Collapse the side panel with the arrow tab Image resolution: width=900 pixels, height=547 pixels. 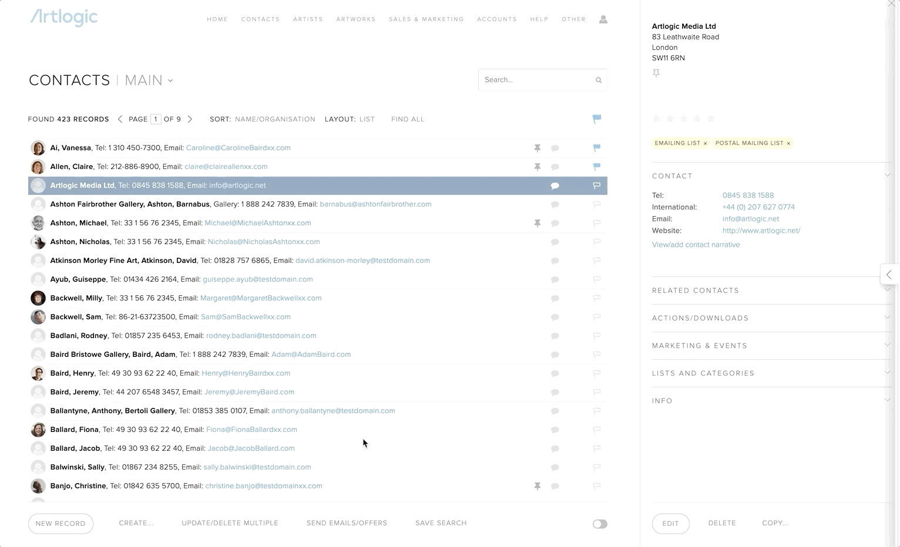pyautogui.click(x=889, y=274)
